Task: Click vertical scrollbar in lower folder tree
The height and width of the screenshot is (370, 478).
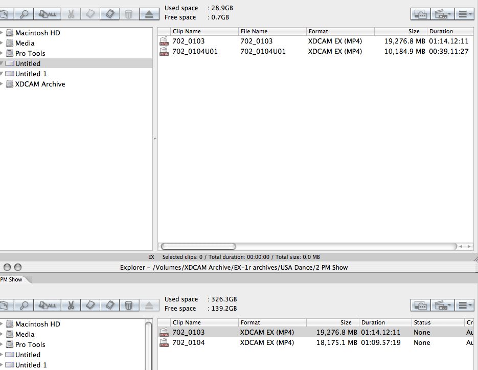Action: (x=148, y=345)
